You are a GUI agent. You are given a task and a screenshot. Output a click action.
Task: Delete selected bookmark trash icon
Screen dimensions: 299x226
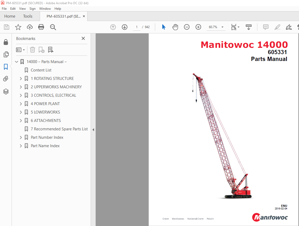[x=32, y=50]
